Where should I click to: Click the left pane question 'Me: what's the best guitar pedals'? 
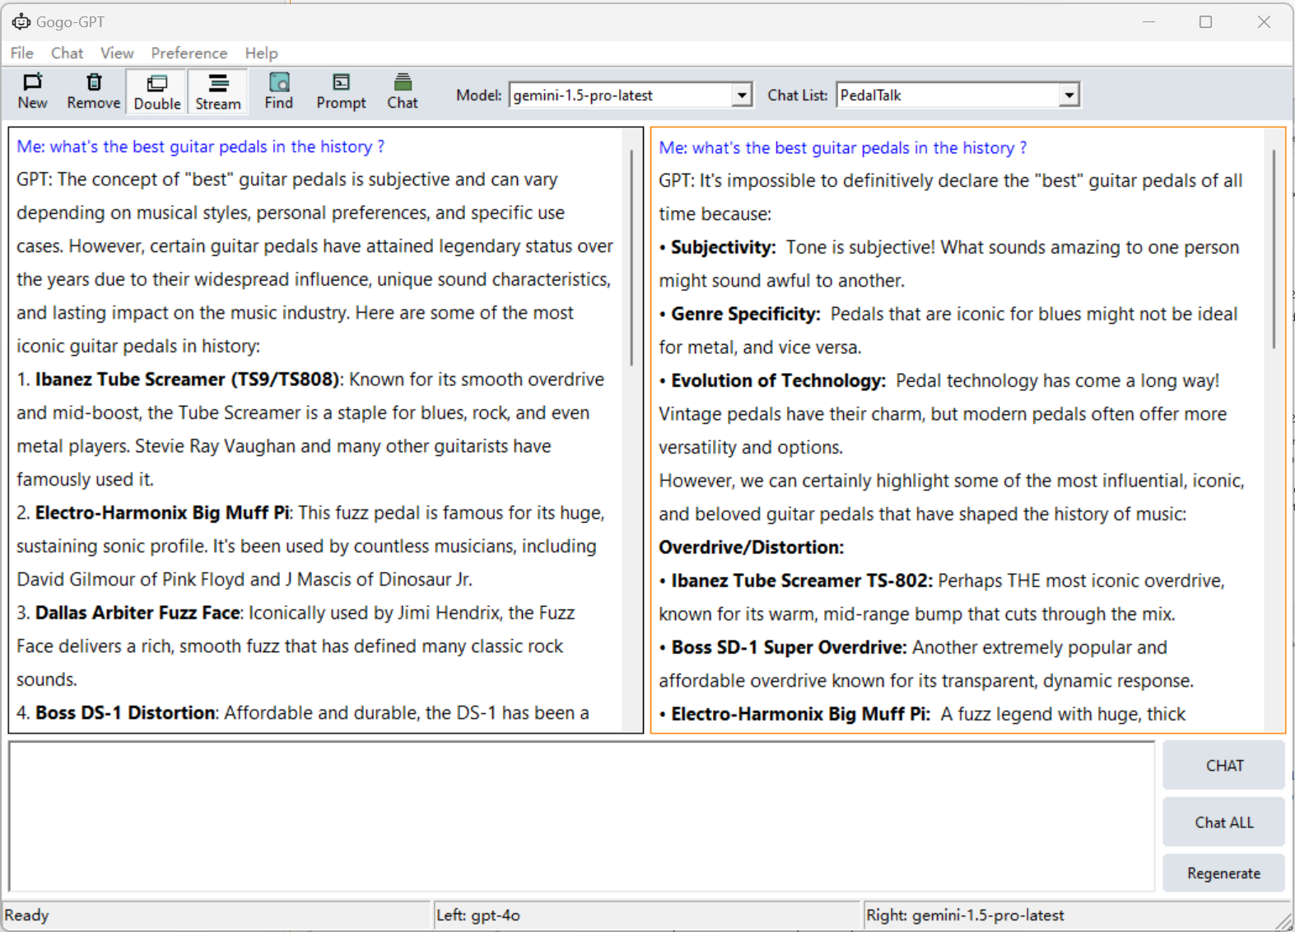(200, 147)
